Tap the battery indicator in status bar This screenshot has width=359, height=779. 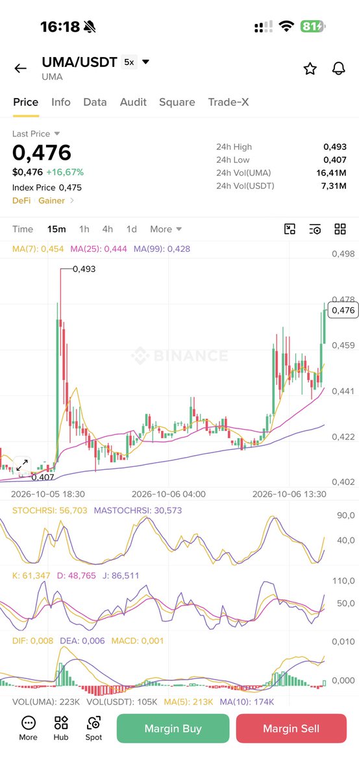pyautogui.click(x=314, y=27)
